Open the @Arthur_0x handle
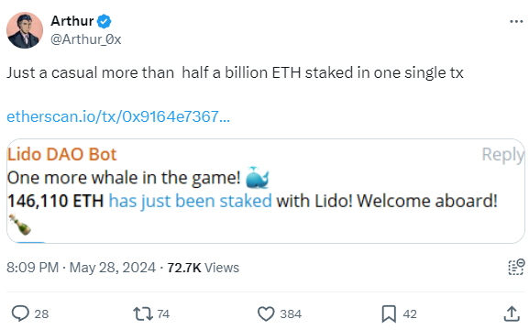This screenshot has height=330, width=529. pos(85,39)
